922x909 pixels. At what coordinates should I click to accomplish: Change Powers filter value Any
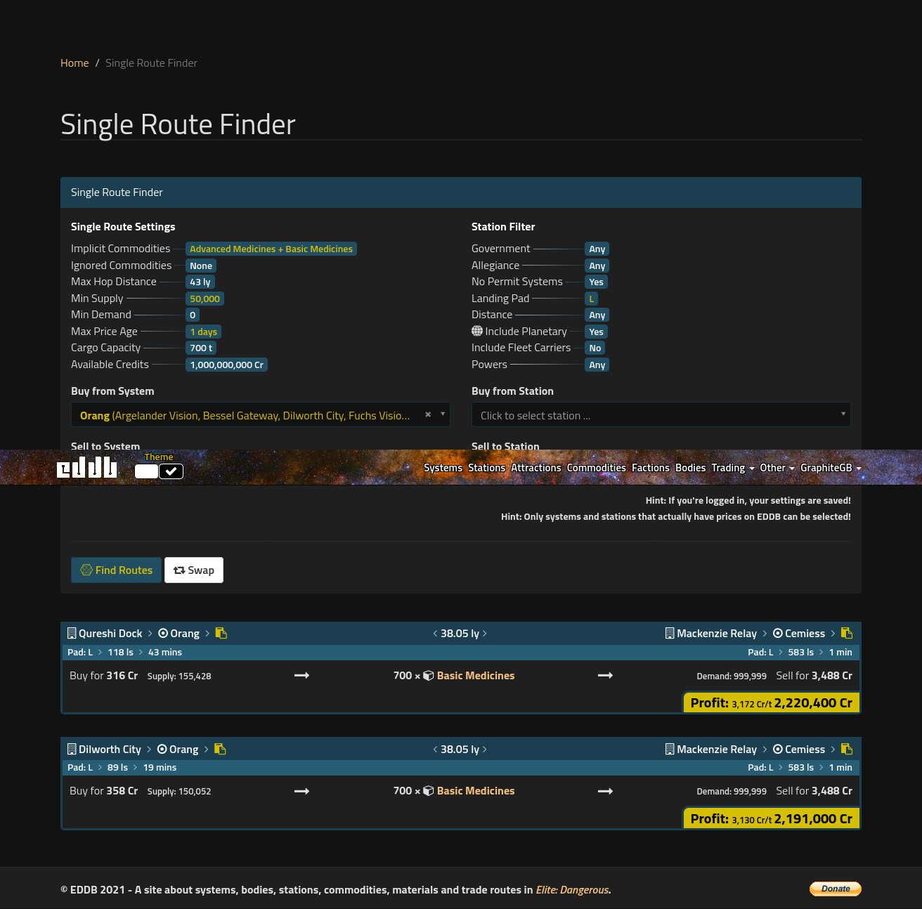pos(597,365)
